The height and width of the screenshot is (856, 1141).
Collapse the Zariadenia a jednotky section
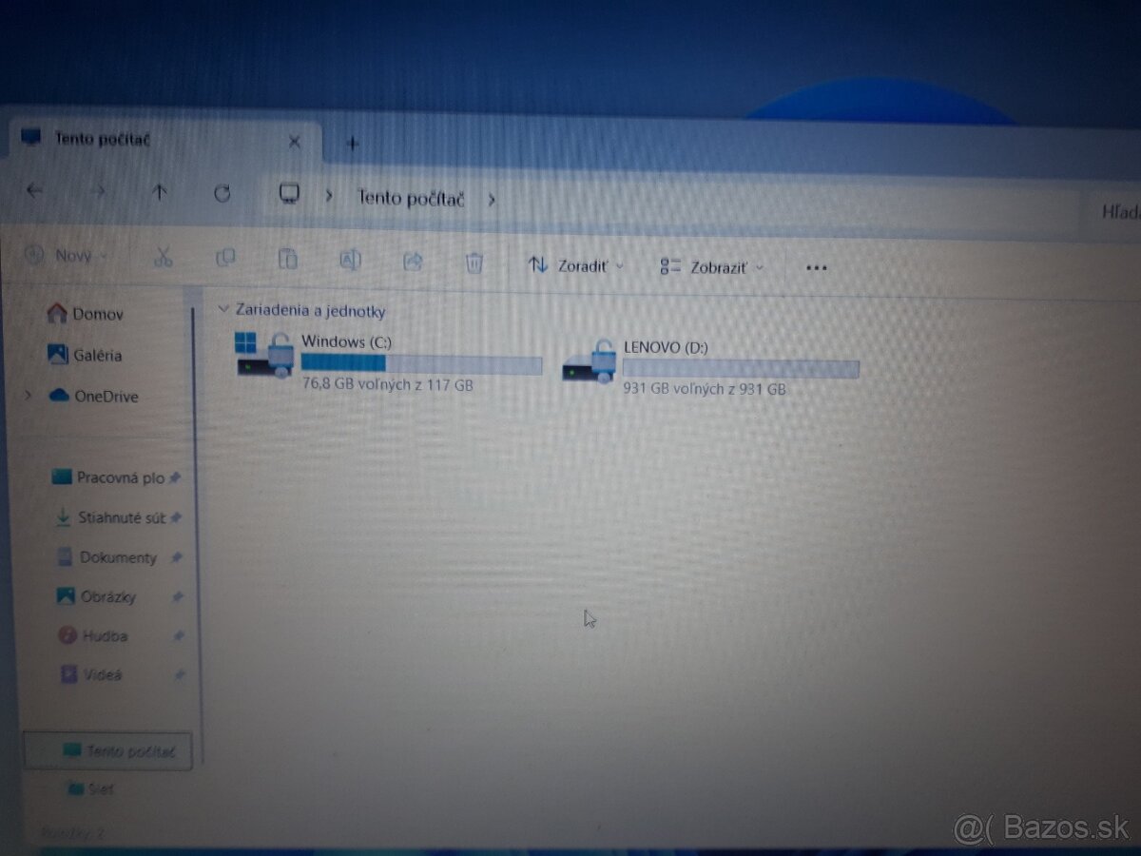point(224,309)
